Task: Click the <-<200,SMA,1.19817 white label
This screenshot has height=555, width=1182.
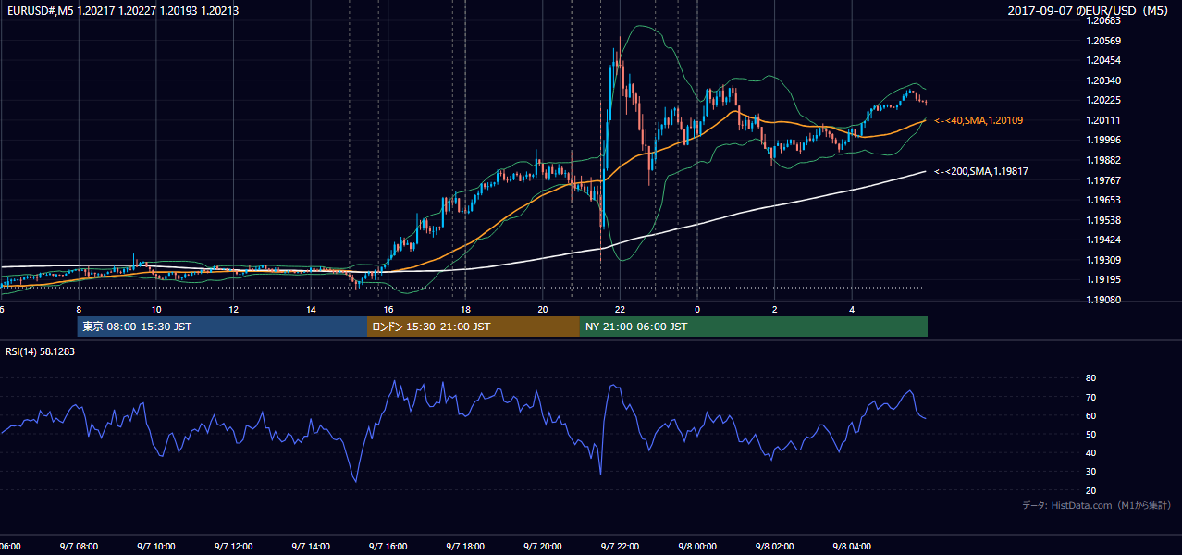Action: tap(981, 171)
